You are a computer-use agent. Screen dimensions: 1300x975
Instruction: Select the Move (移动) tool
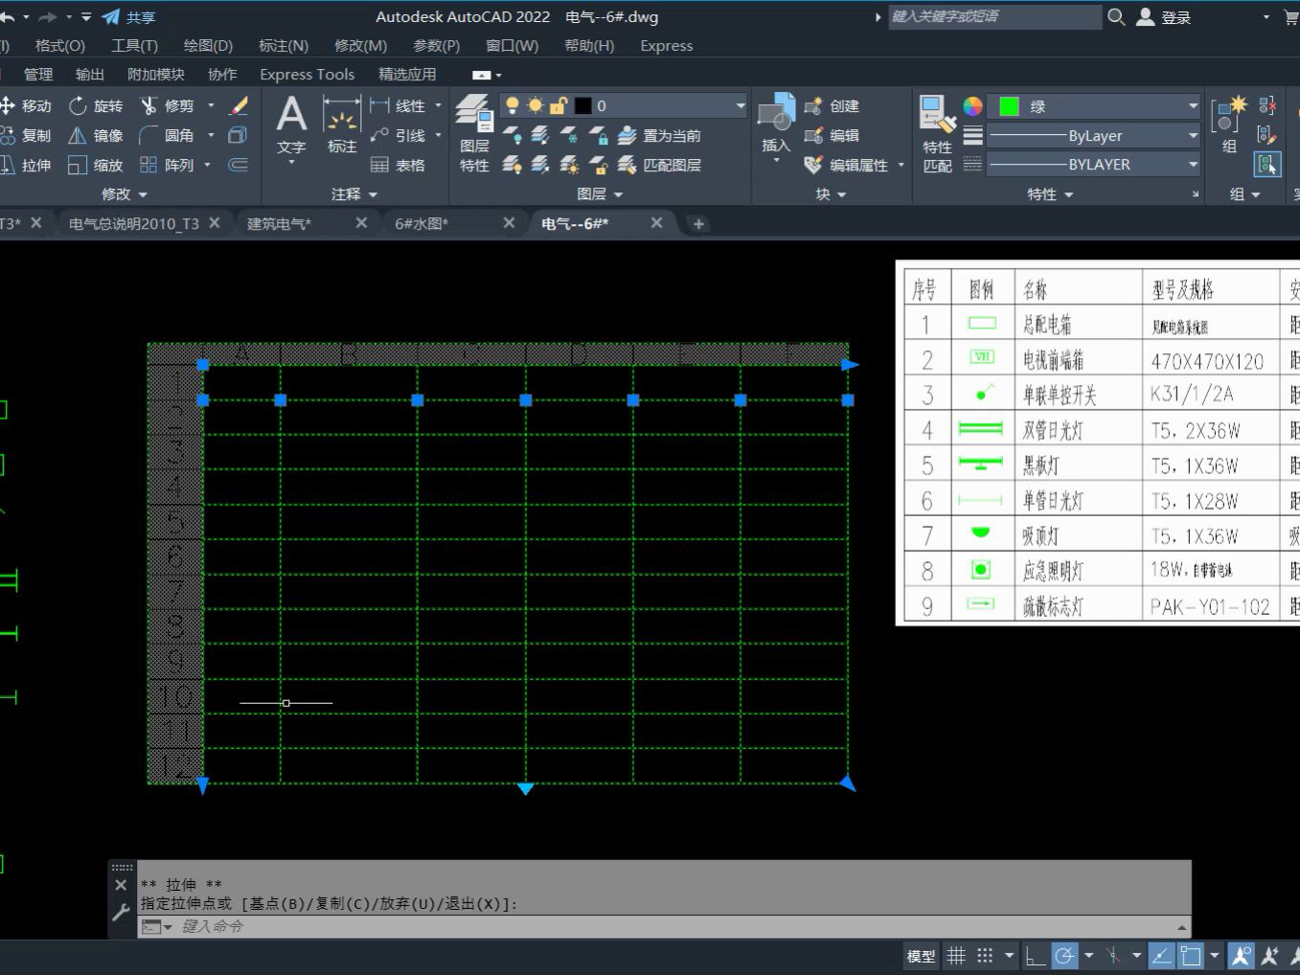[27, 105]
